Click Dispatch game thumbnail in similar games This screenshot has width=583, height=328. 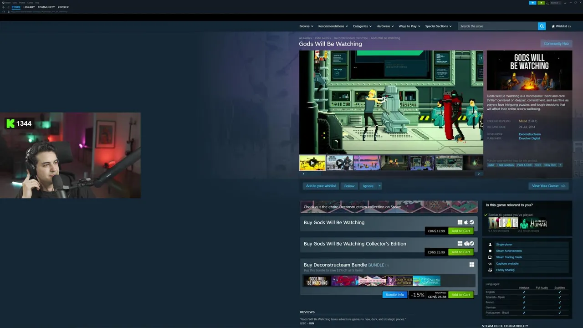click(x=503, y=223)
